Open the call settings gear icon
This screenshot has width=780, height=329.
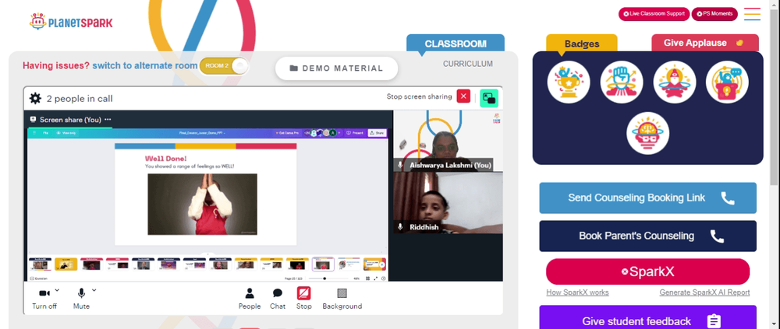35,98
